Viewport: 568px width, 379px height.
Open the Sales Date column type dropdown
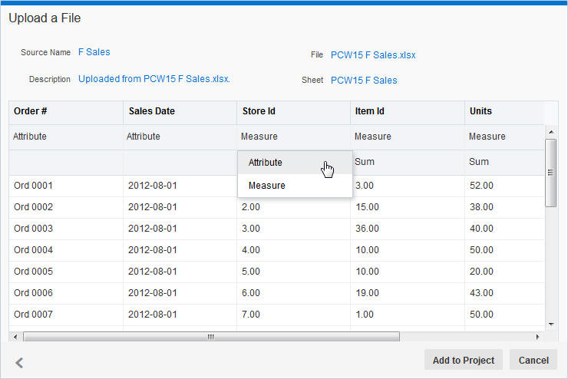point(180,137)
